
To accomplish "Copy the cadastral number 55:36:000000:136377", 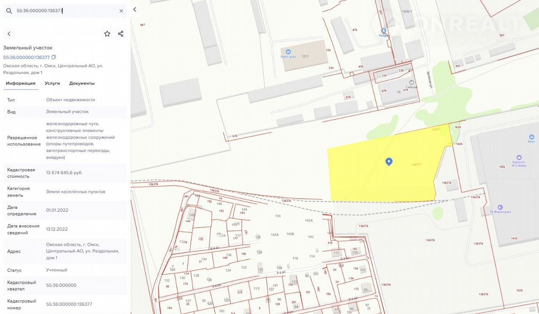I will click(53, 57).
